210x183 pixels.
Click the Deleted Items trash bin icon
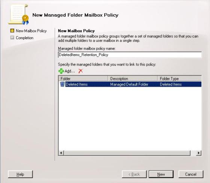tap(62, 84)
